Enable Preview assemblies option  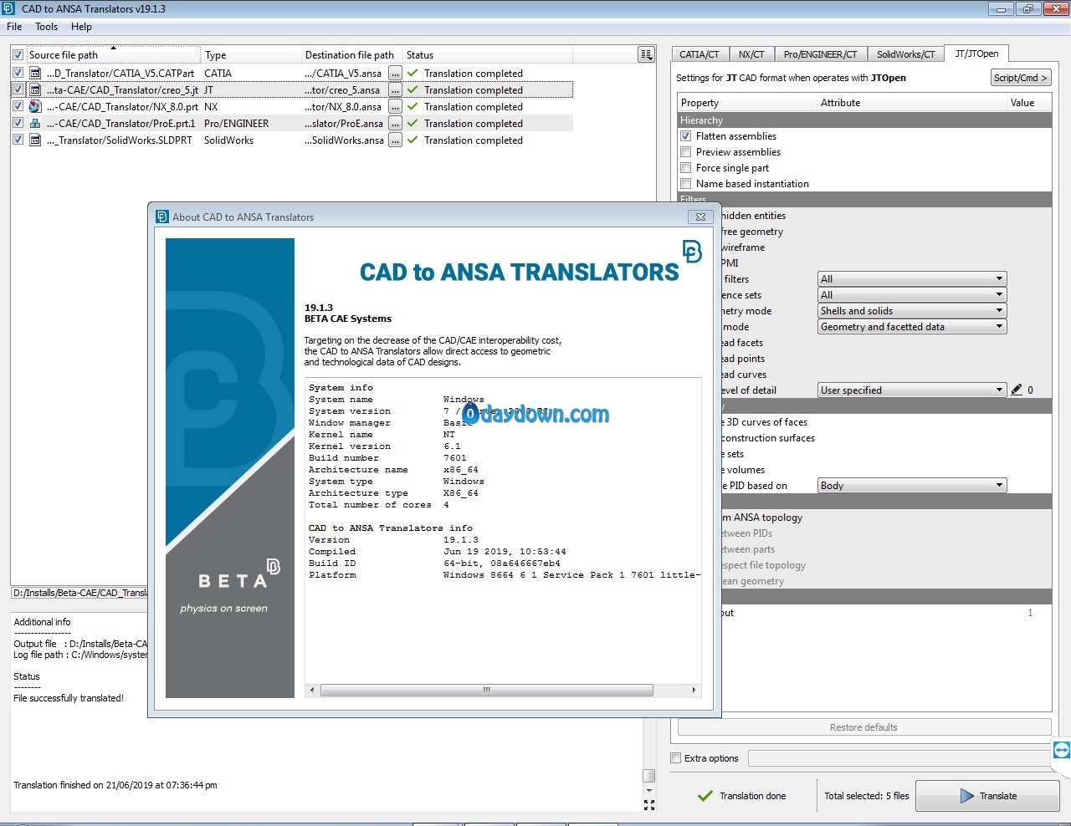point(686,151)
